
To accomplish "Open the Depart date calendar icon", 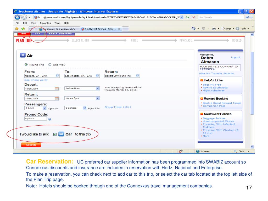I will coord(57,89).
